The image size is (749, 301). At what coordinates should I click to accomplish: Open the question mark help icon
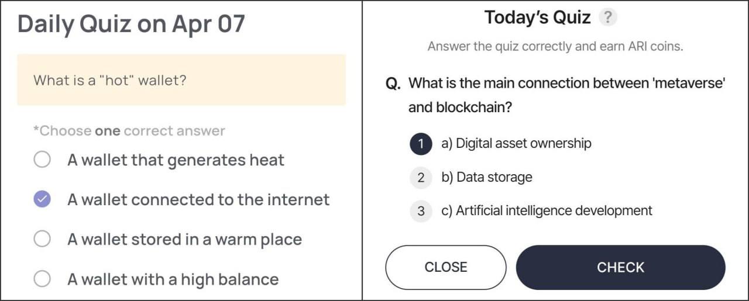click(608, 18)
